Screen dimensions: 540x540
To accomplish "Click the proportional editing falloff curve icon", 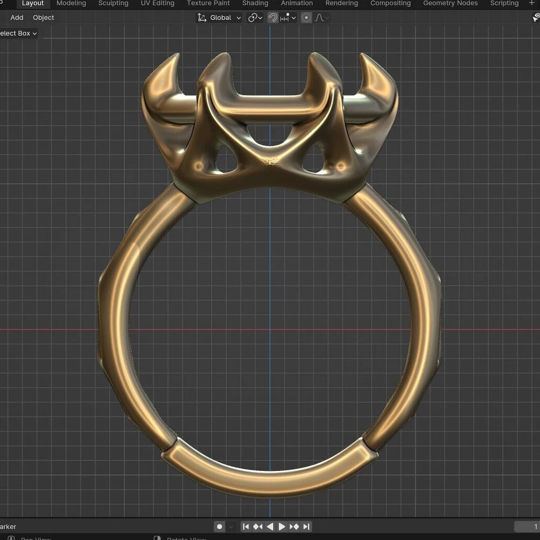I will click(x=321, y=18).
